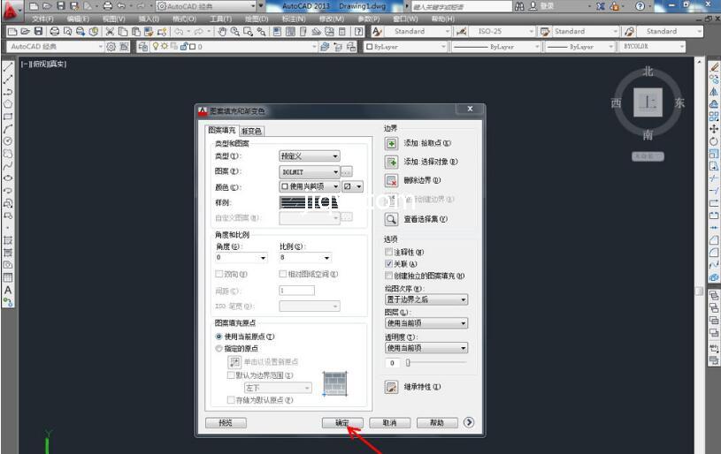Click the View Selections (查看选择集) magnifier icon
This screenshot has width=721, height=454.
(391, 219)
